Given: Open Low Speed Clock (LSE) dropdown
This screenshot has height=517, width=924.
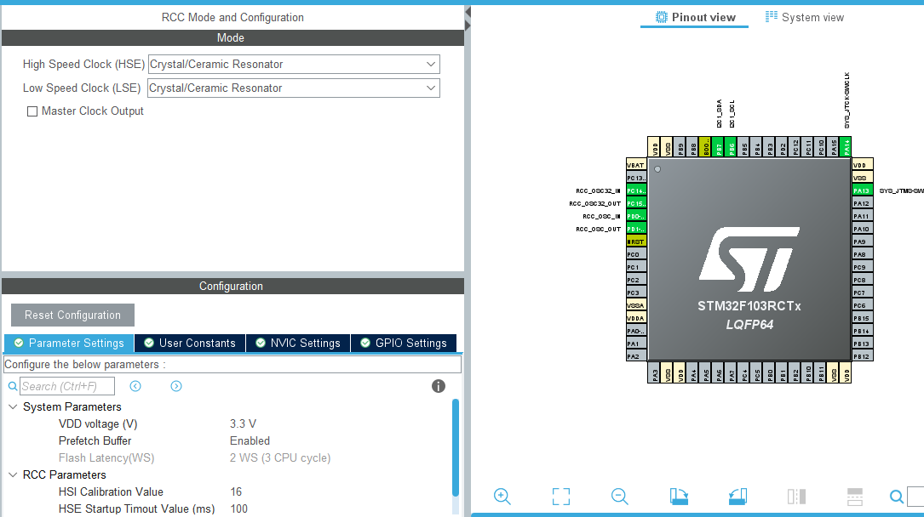Looking at the screenshot, I should [294, 88].
